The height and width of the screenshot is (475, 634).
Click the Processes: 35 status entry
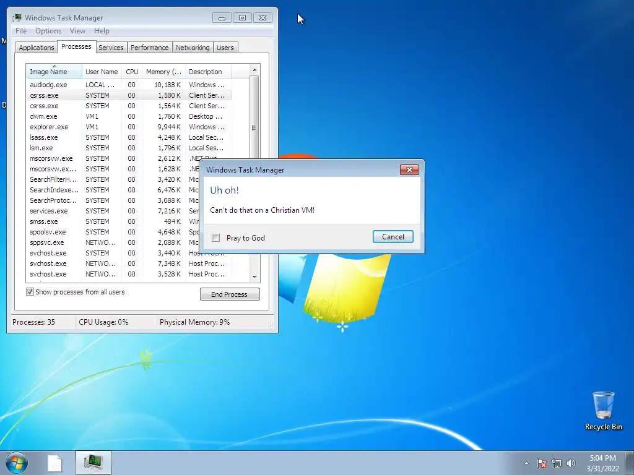33,322
